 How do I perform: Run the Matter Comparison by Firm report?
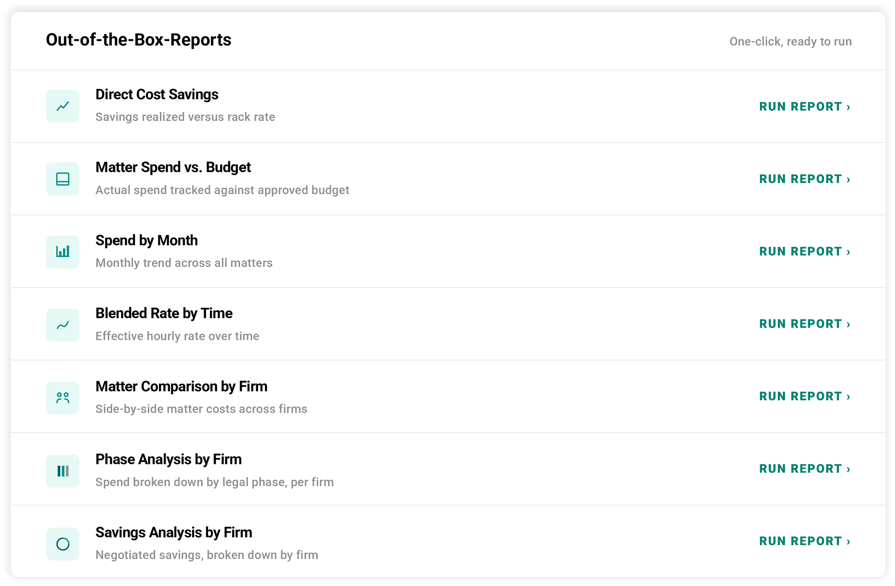coord(805,396)
